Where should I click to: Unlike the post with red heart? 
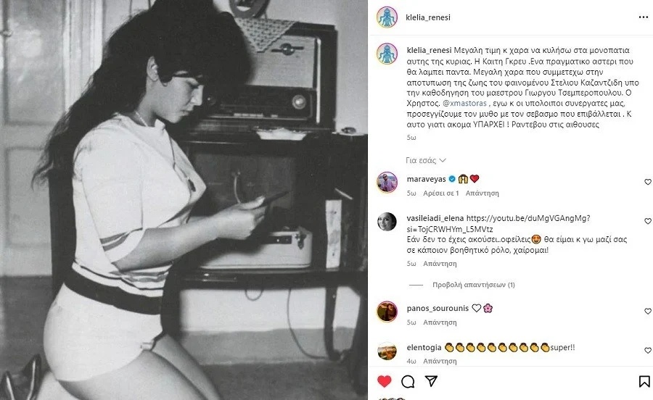point(385,381)
